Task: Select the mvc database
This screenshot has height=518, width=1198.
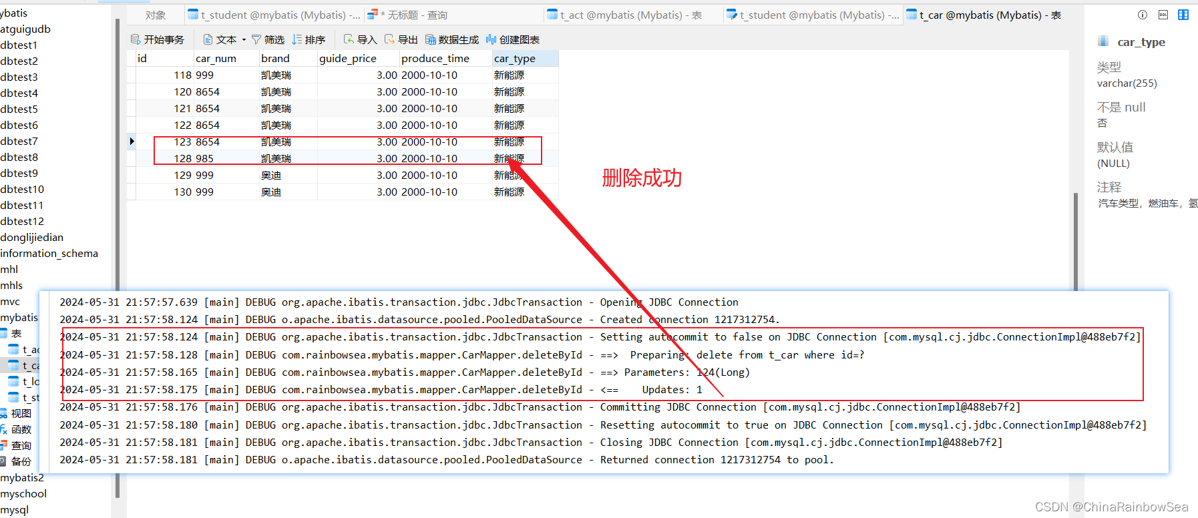Action: 10,302
